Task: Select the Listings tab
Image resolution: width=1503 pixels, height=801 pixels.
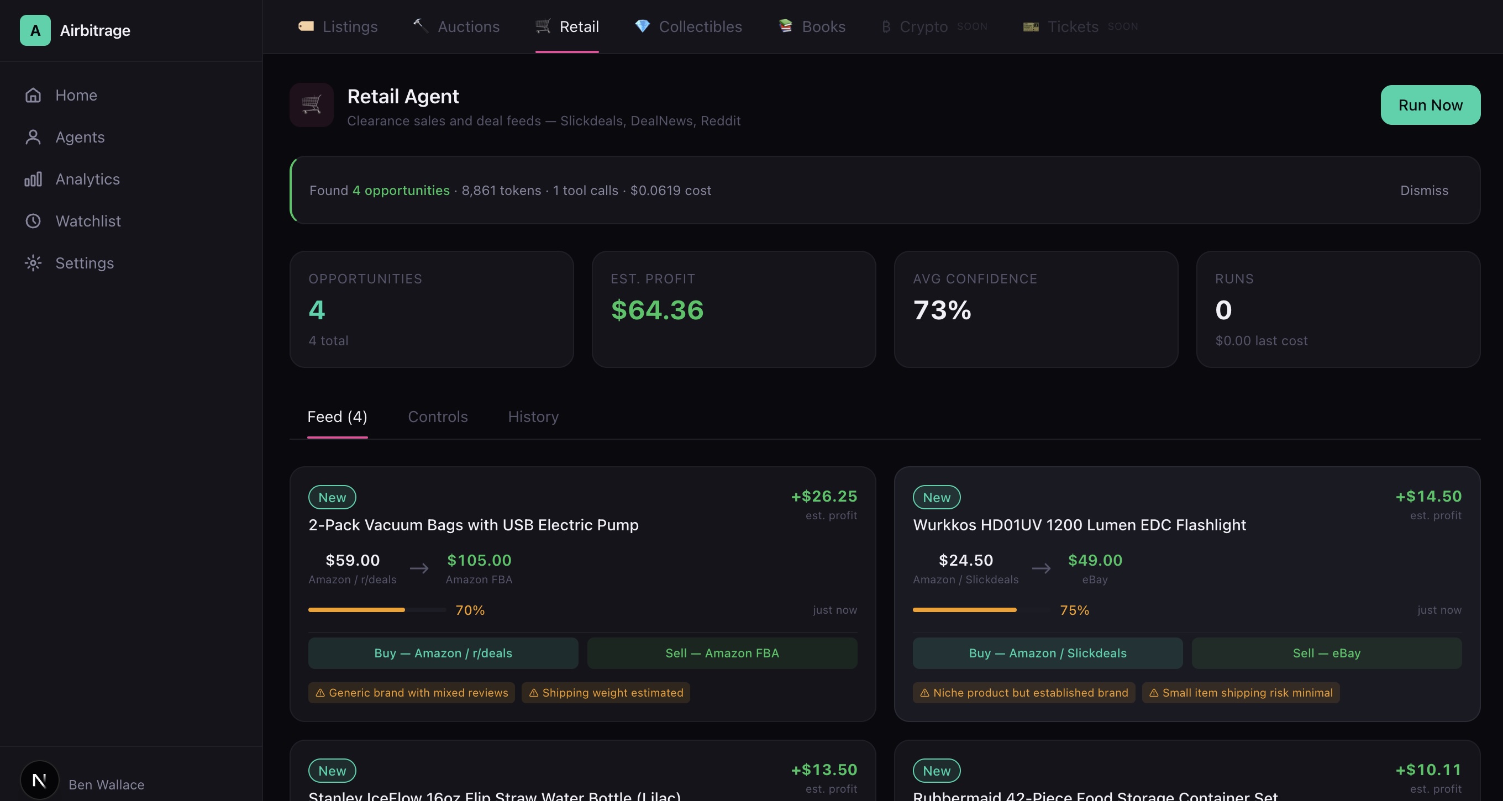Action: (x=337, y=27)
